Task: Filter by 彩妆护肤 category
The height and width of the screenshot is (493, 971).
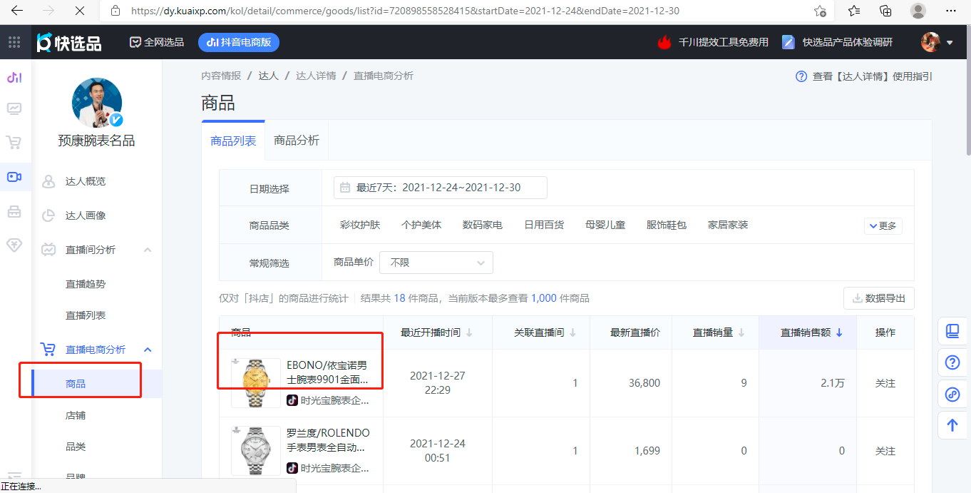Action: tap(360, 225)
